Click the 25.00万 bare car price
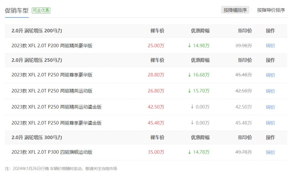This screenshot has height=175, width=292. pos(156,46)
